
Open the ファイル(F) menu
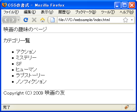(x=11, y=12)
